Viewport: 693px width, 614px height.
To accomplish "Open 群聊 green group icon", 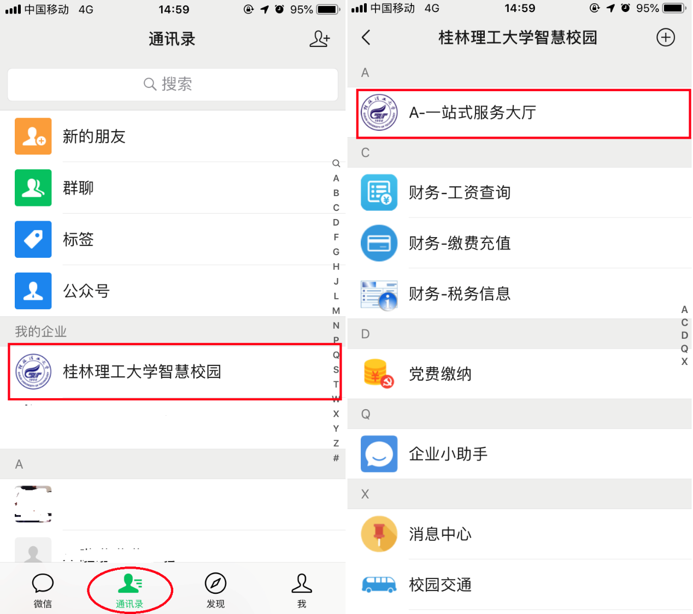I will (x=33, y=187).
